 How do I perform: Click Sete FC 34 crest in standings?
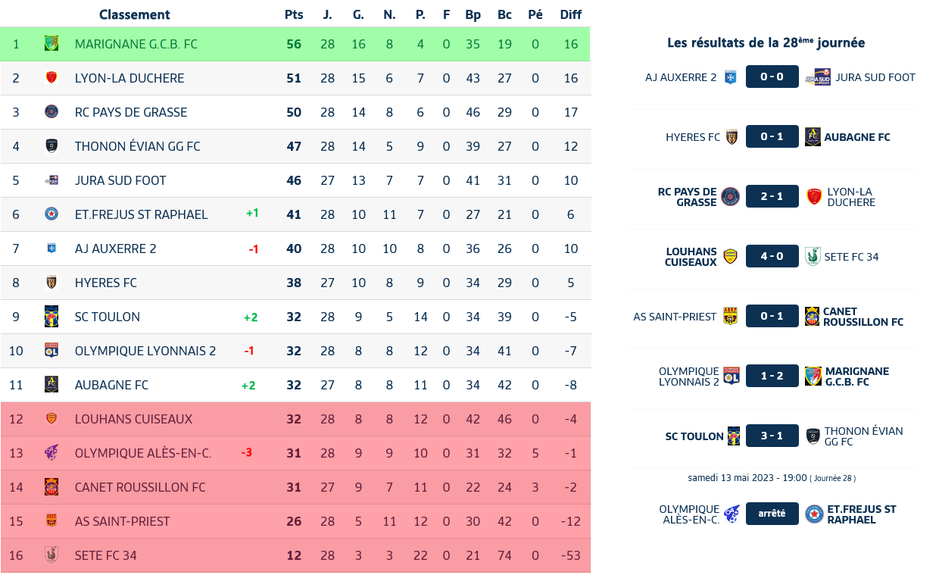51,555
